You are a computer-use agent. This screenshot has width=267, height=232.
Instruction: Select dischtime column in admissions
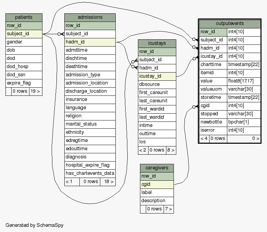point(90,59)
